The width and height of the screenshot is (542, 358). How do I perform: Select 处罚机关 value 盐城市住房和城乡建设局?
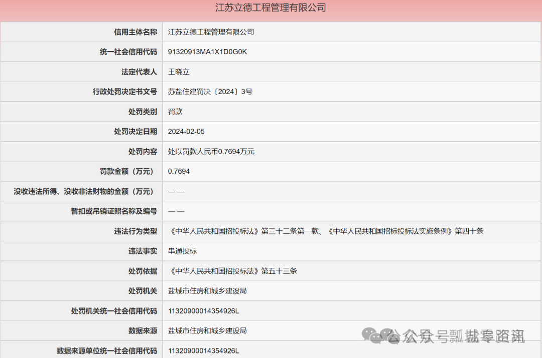207,291
